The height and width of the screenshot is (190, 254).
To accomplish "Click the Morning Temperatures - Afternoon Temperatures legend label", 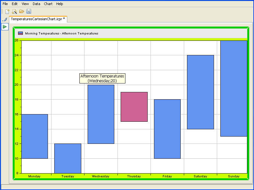I will click(x=62, y=34).
